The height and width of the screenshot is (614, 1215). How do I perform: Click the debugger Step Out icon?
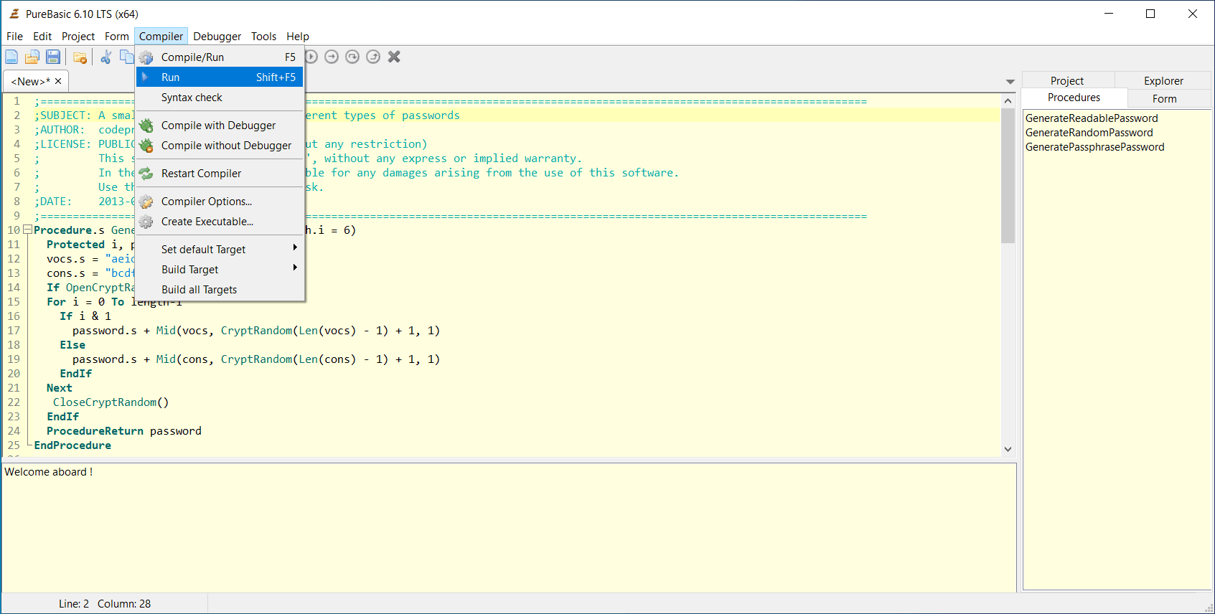[x=373, y=57]
